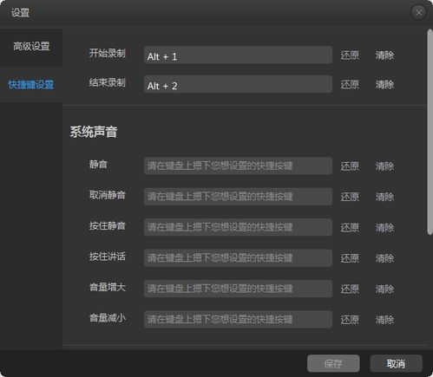
Task: Select the 快捷键设置 tab
Action: [x=31, y=85]
